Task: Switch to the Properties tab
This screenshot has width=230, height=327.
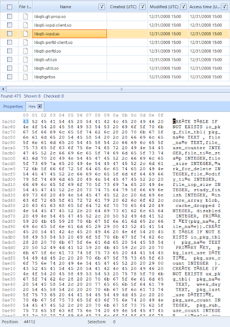Action: point(13,107)
